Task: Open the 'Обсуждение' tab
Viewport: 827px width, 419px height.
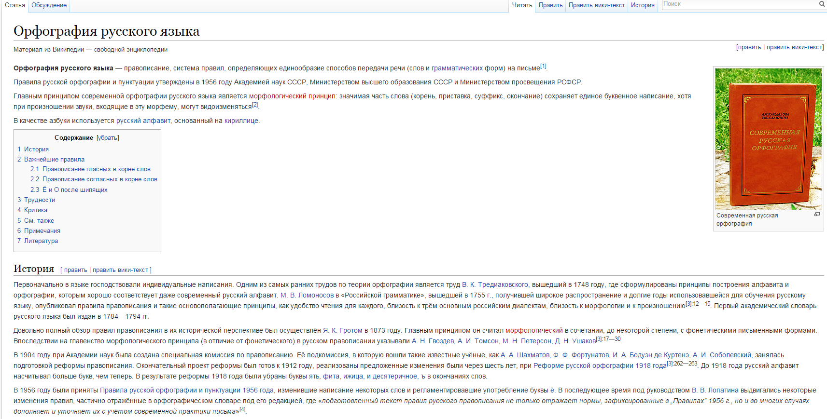Action: pos(49,5)
